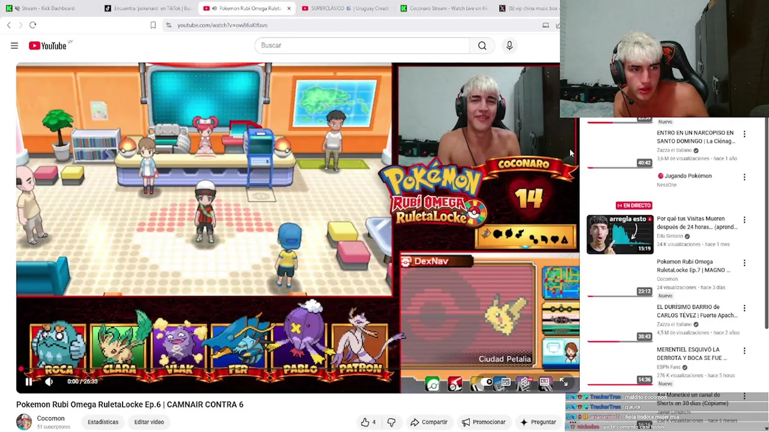Screen dimensions: 769x432
Task: Switch to the SUPERCLÁSICO Uruguay tab
Action: [x=345, y=8]
